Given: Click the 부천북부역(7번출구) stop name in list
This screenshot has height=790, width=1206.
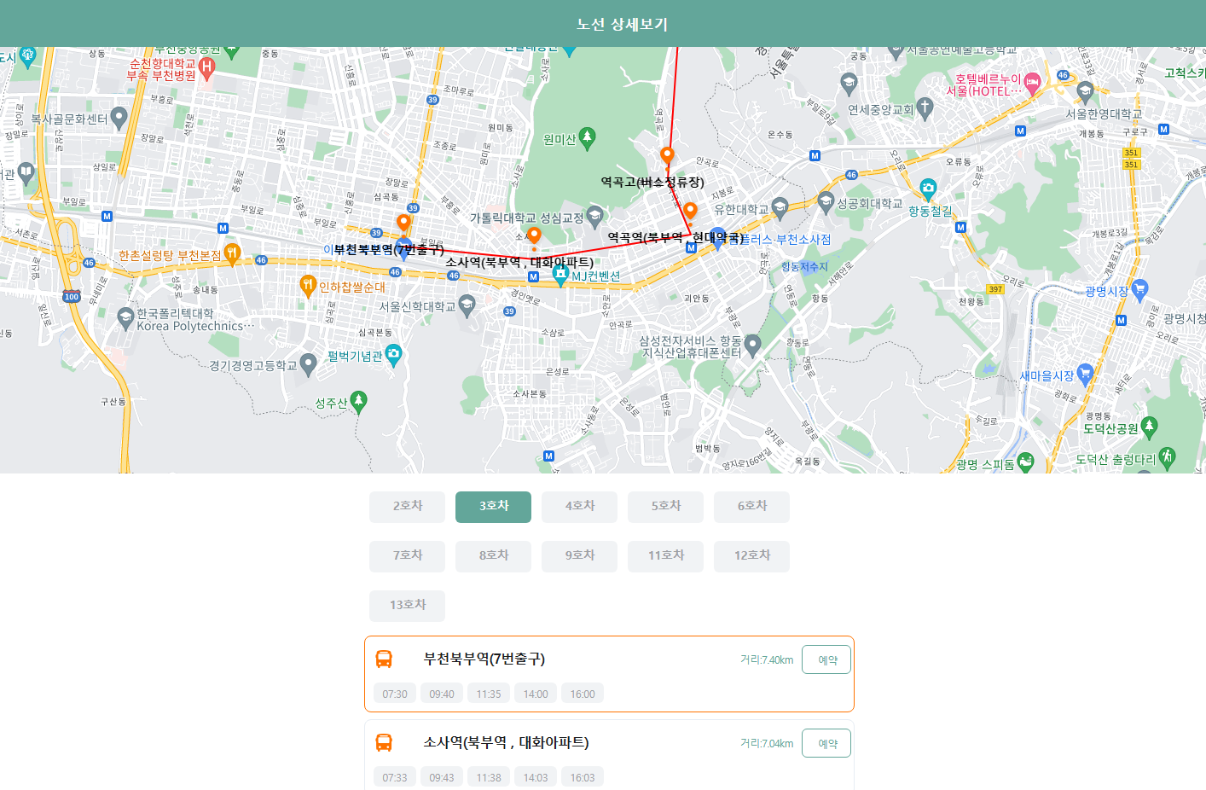Looking at the screenshot, I should [484, 659].
